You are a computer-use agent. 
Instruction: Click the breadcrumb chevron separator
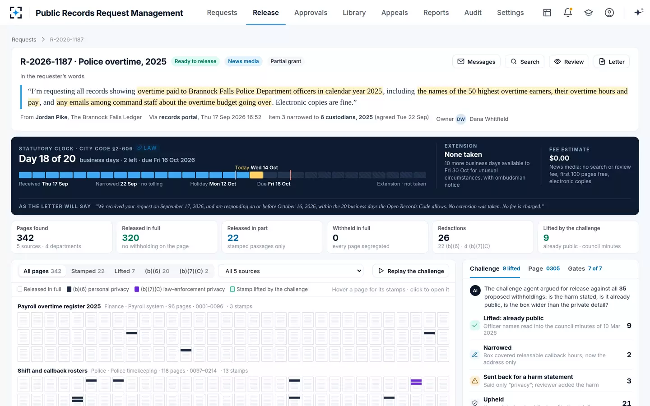tap(43, 40)
